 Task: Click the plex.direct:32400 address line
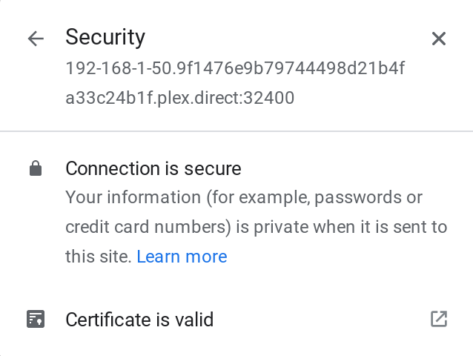click(180, 98)
